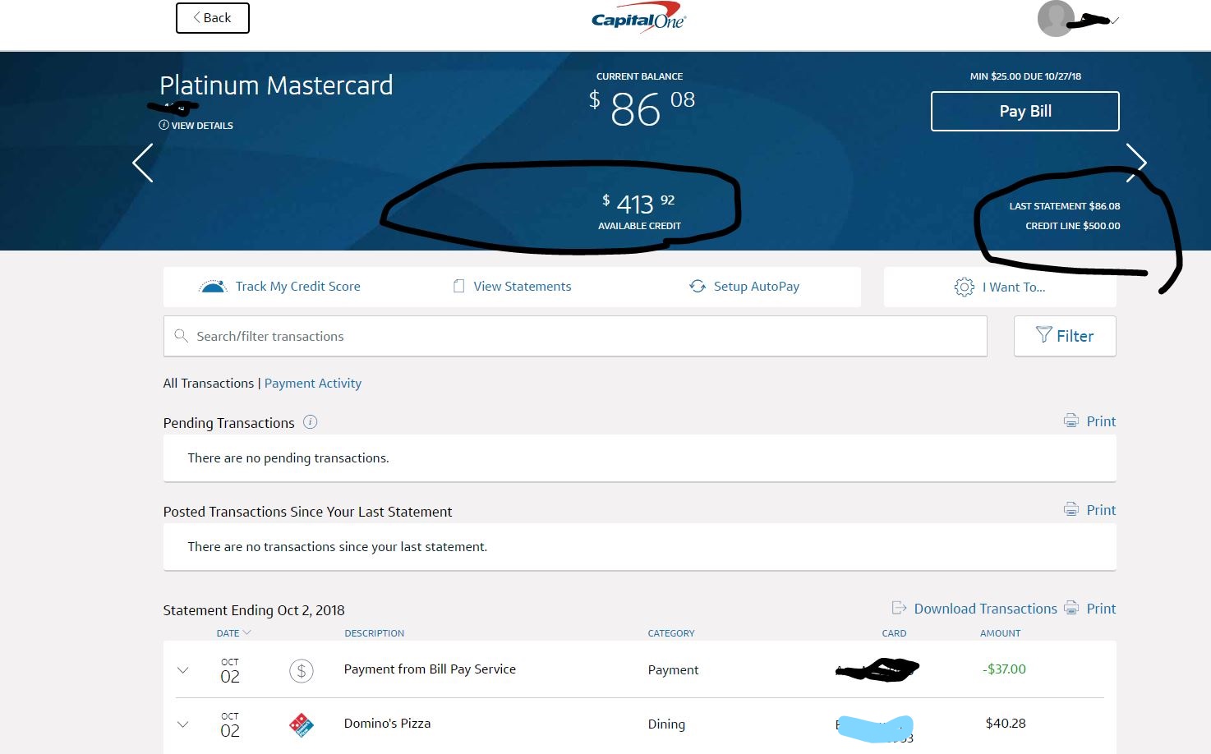Click the View Statements document icon
The width and height of the screenshot is (1211, 754).
pyautogui.click(x=458, y=286)
